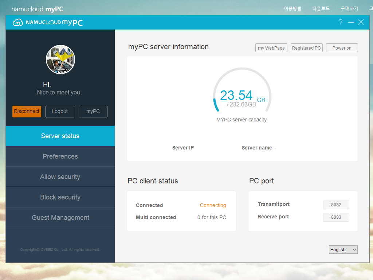Click the orange Connecting status text
This screenshot has height=280, width=373.
[x=213, y=205]
